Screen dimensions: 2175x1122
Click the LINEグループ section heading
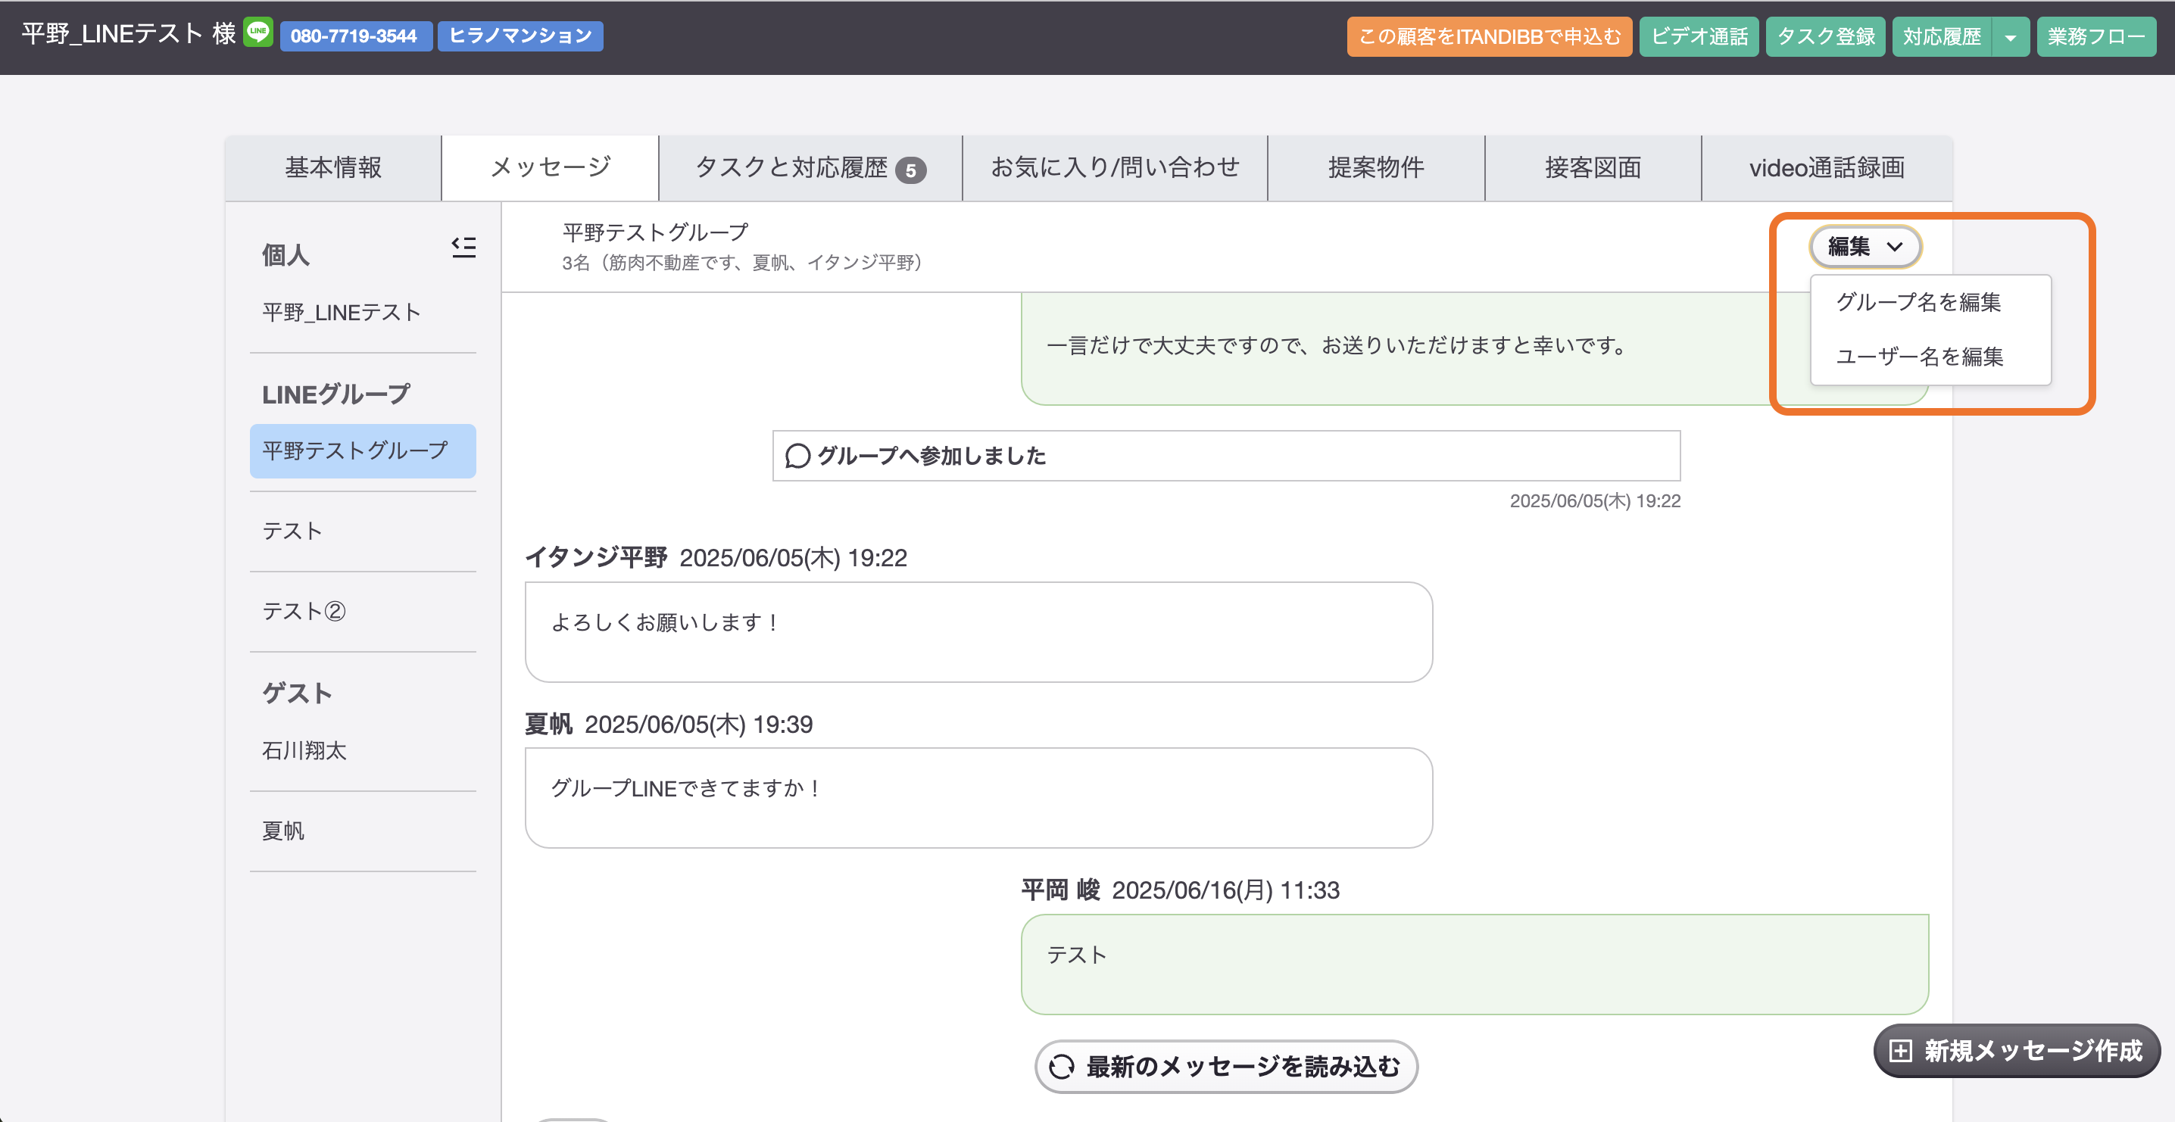(x=336, y=394)
